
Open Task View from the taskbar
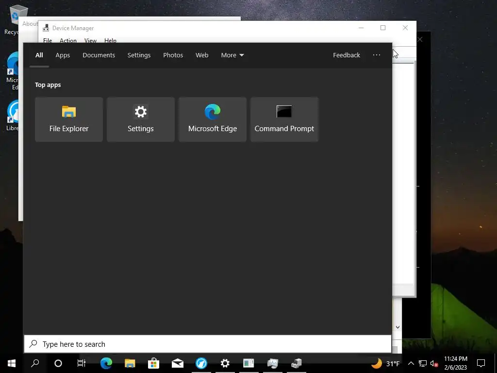point(82,363)
